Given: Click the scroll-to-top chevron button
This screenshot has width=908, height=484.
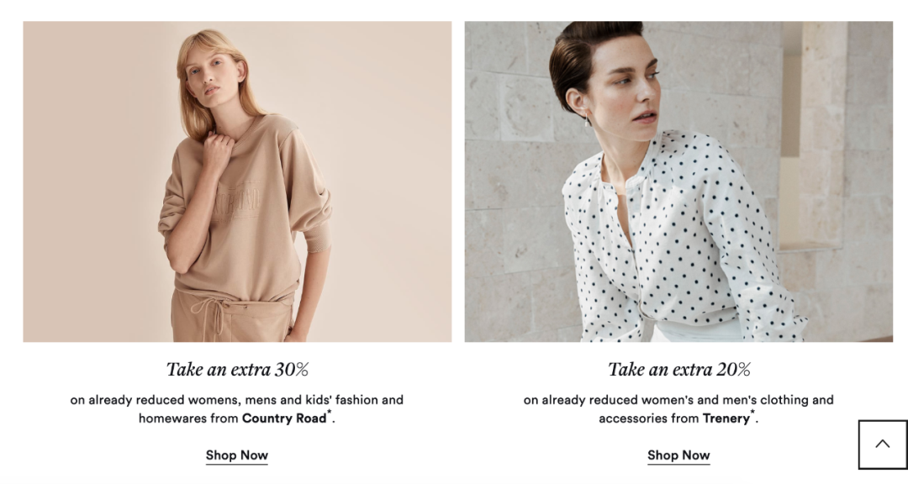Looking at the screenshot, I should [883, 445].
